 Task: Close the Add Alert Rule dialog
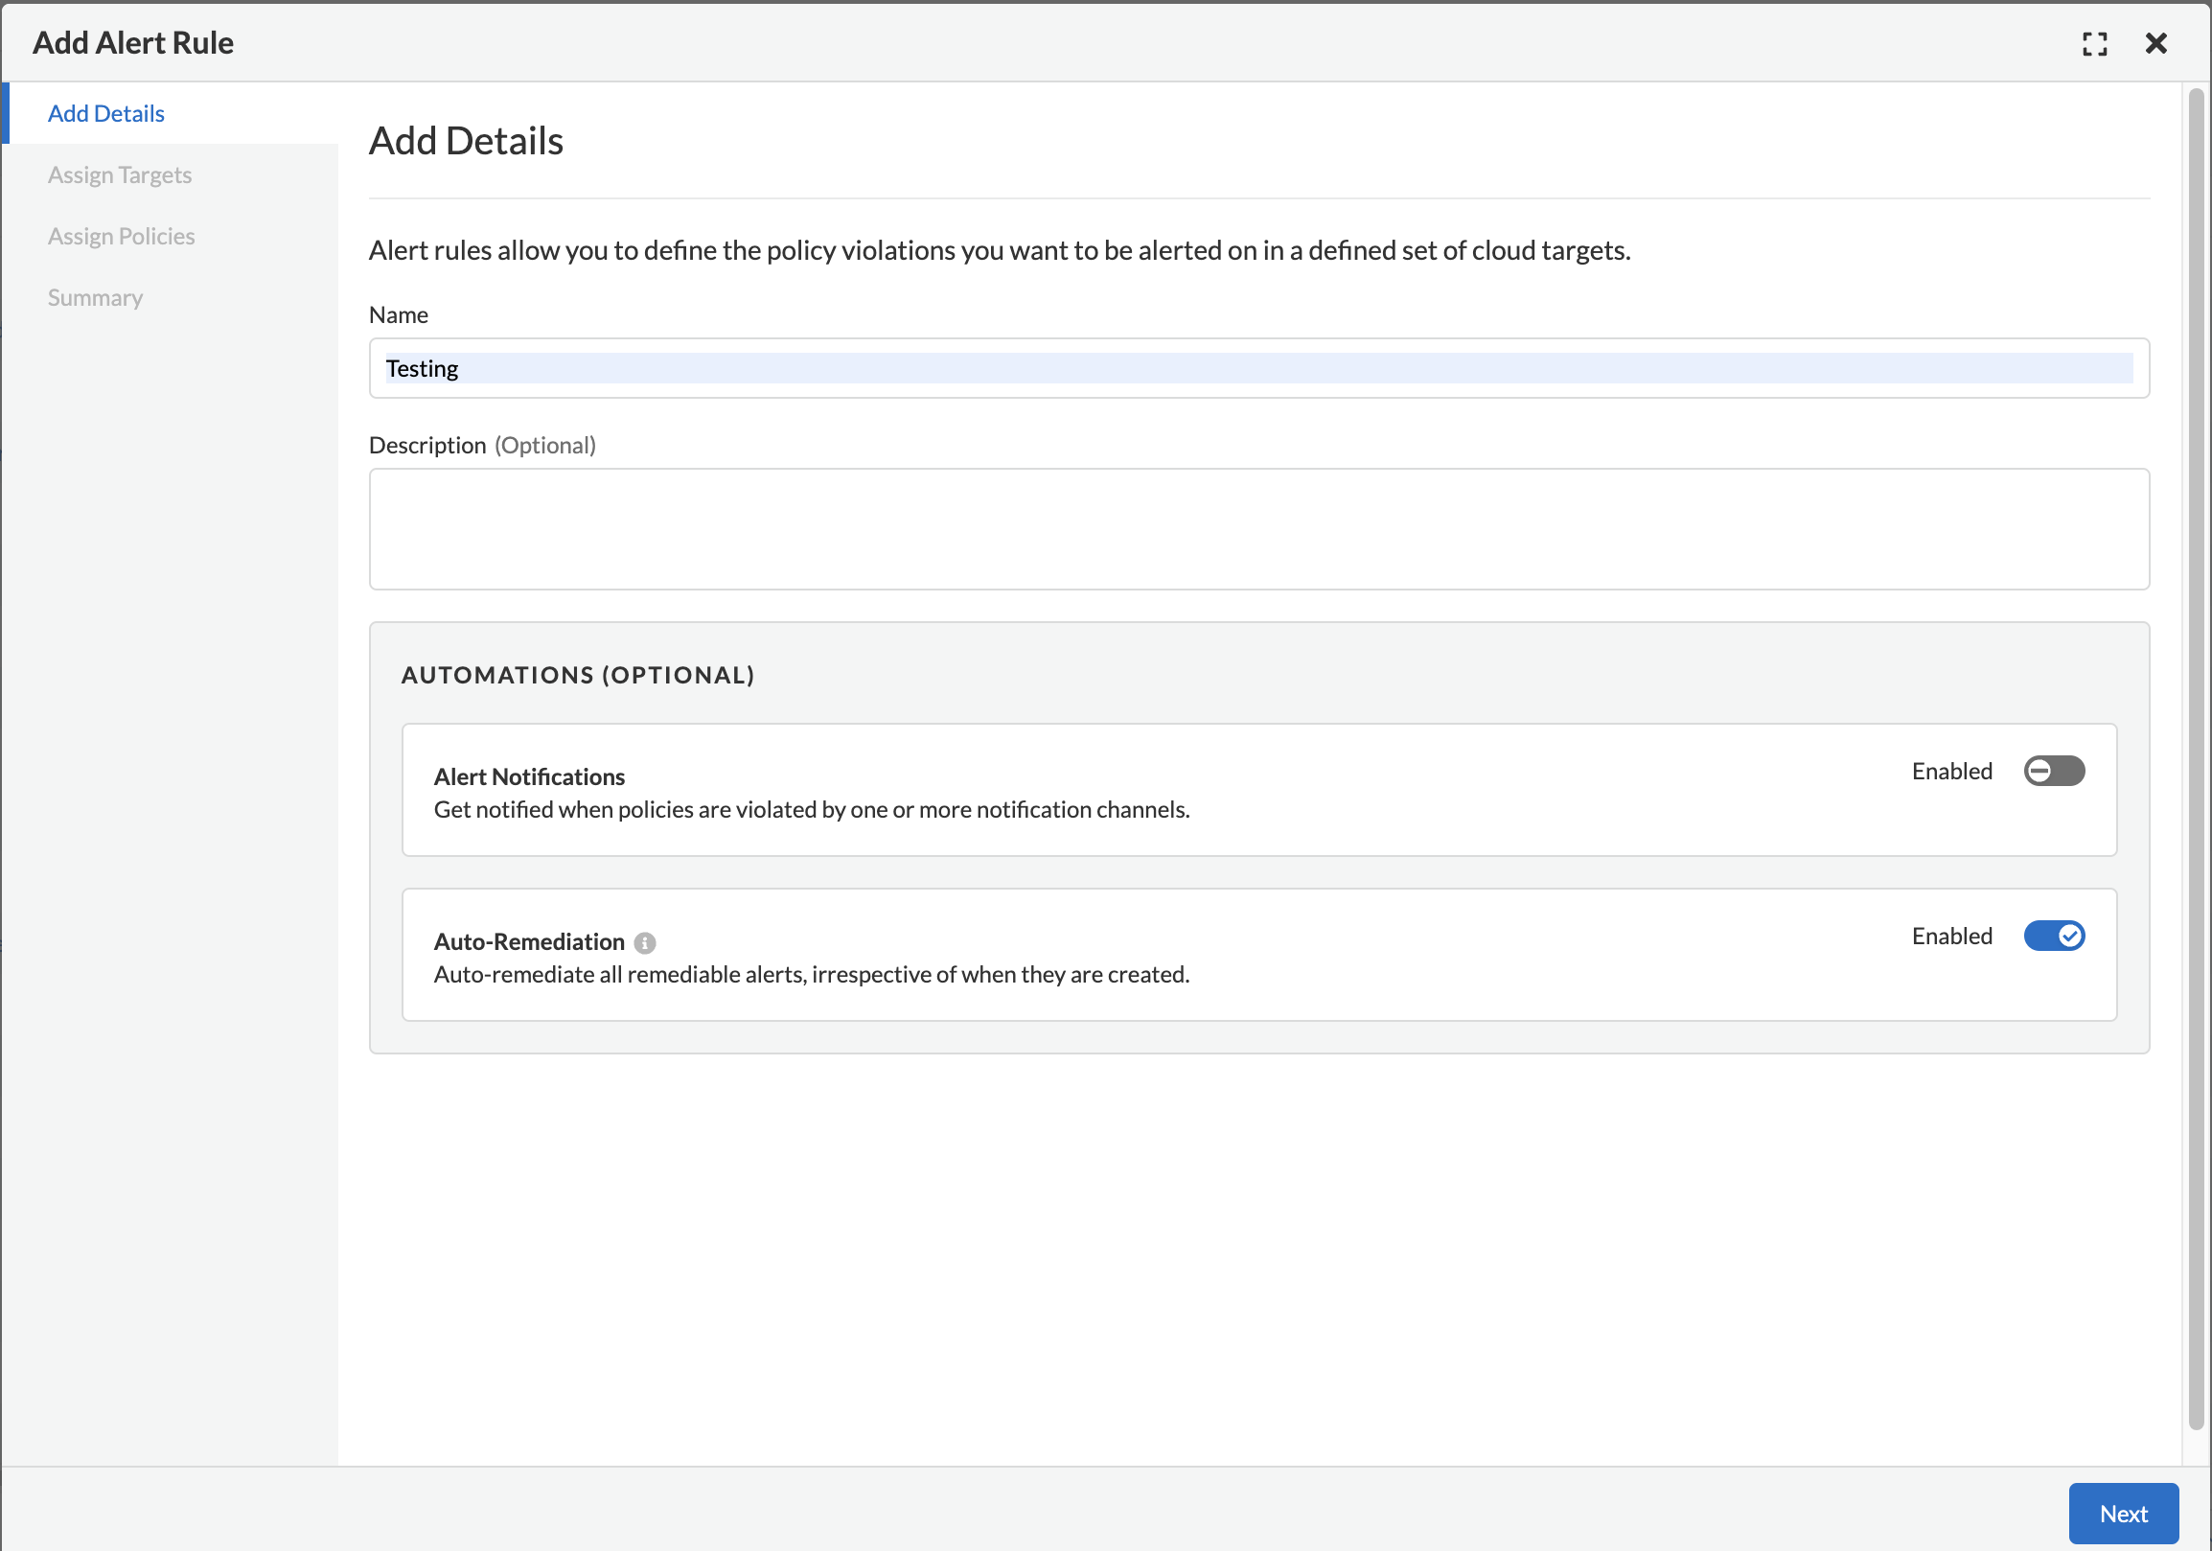[2156, 43]
